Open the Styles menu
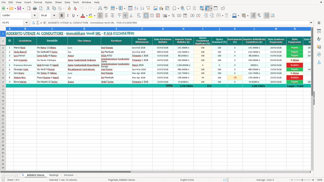Image resolution: width=324 pixels, height=182 pixels. [49, 2]
